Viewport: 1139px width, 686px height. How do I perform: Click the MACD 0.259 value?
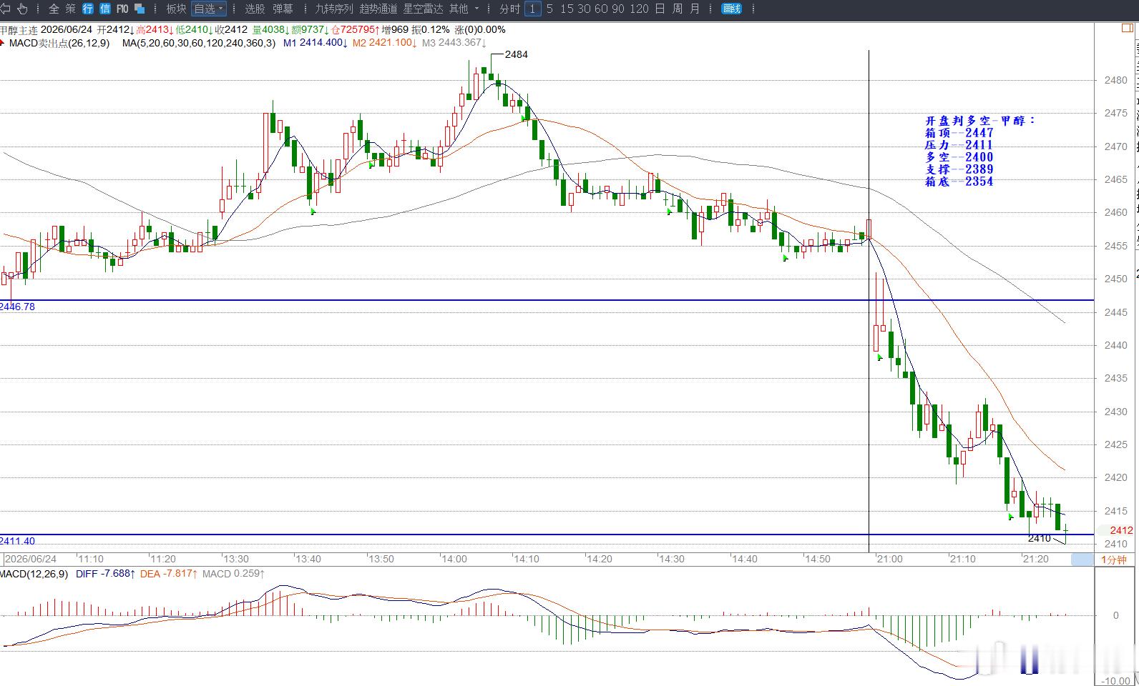click(x=233, y=574)
